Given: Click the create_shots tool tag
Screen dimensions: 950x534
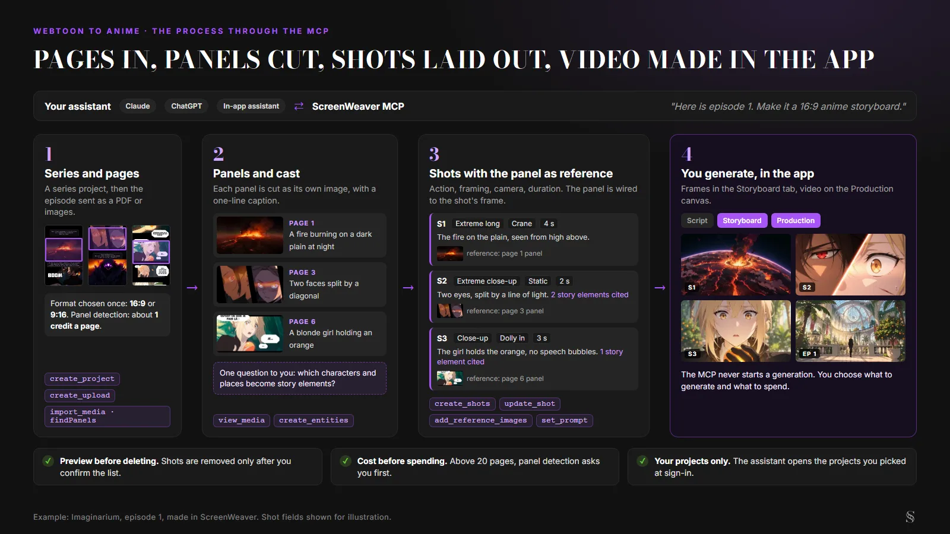Looking at the screenshot, I should [x=463, y=404].
